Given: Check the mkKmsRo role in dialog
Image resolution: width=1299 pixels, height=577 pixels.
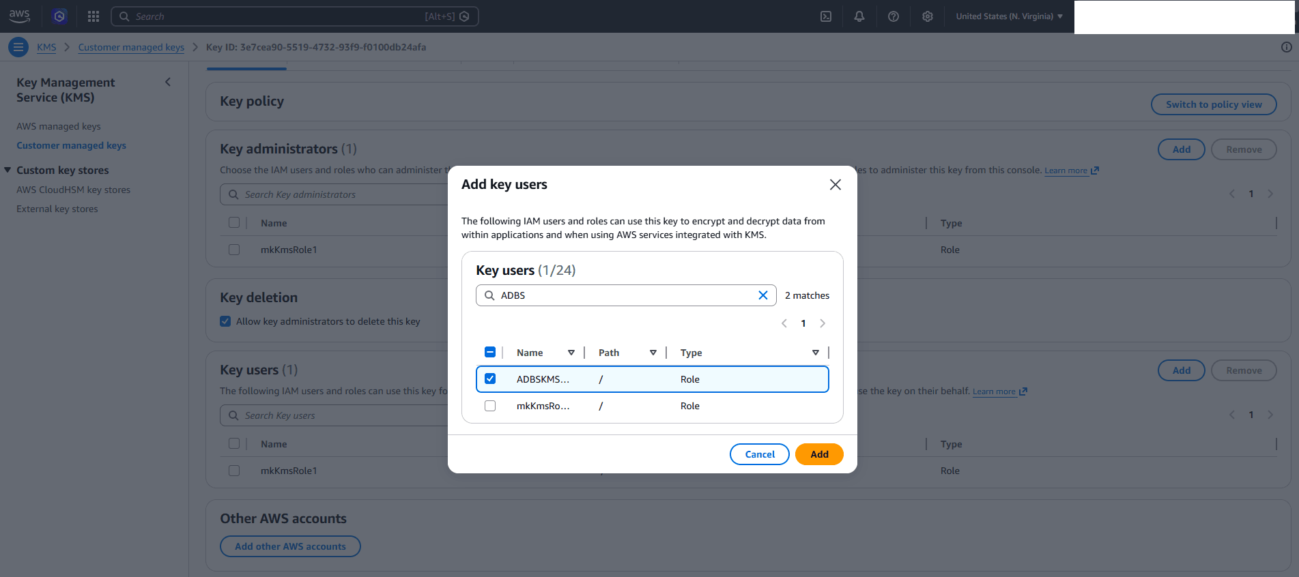Looking at the screenshot, I should (490, 406).
